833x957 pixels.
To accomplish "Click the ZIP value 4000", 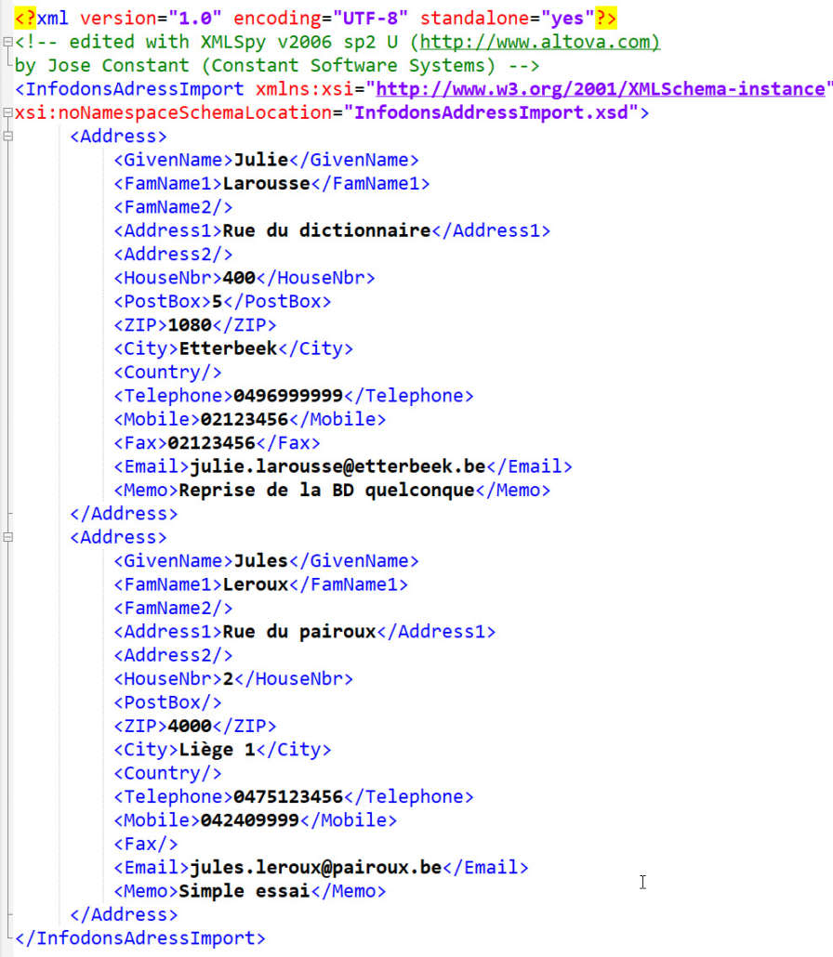I will coord(190,727).
